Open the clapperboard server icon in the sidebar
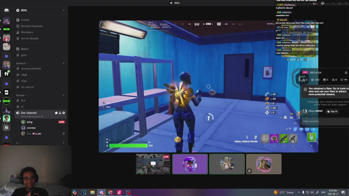349x196 pixels. 7,127
